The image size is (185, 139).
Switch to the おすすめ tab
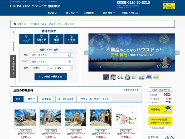point(46,99)
